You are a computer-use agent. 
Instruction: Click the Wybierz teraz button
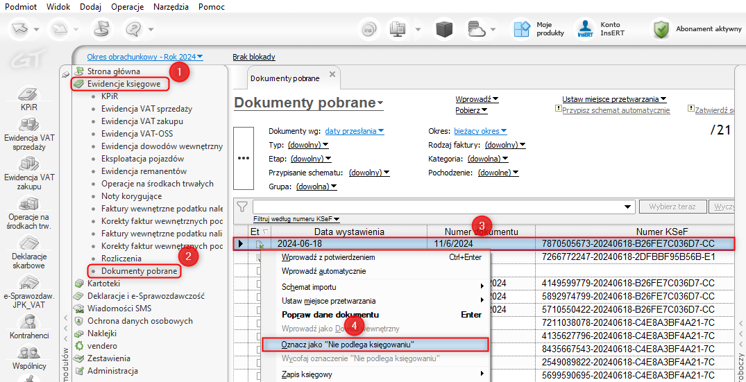click(x=672, y=207)
